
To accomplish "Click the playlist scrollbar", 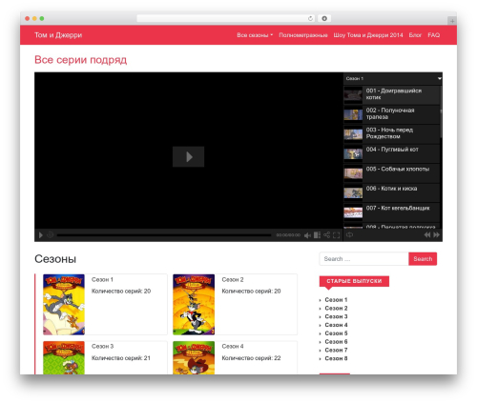I will (x=441, y=111).
